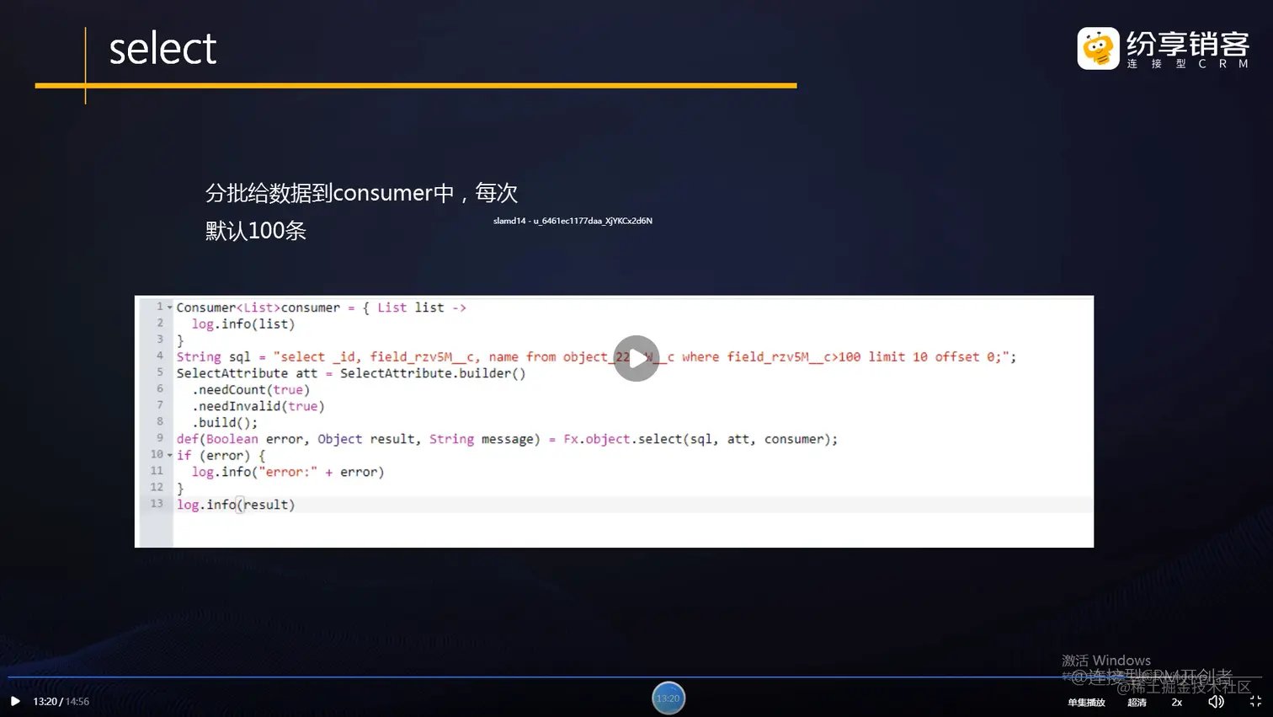Viewport: 1273px width, 717px height.
Task: Click the 'log.info("error:" + error)' line
Action: pos(288,472)
